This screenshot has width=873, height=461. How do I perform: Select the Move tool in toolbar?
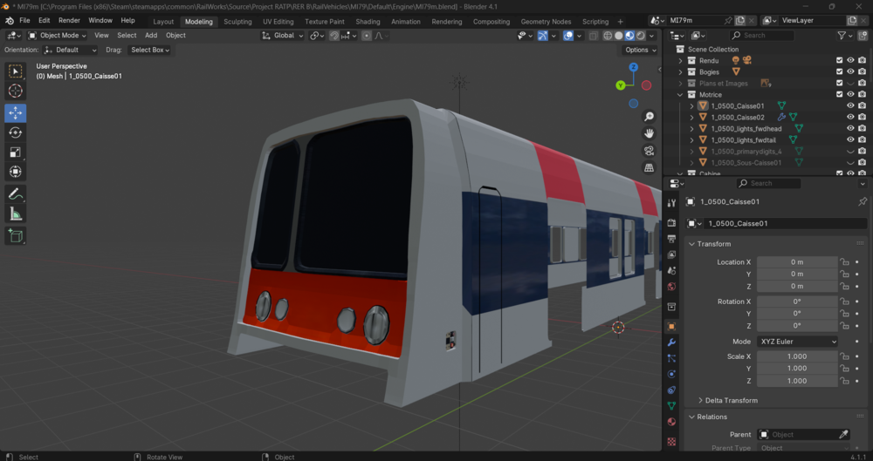(x=15, y=113)
